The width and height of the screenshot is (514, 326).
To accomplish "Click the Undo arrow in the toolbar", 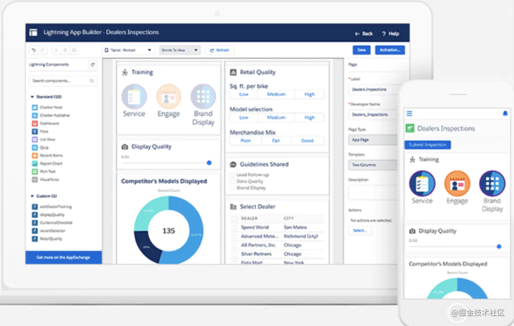I will 34,50.
